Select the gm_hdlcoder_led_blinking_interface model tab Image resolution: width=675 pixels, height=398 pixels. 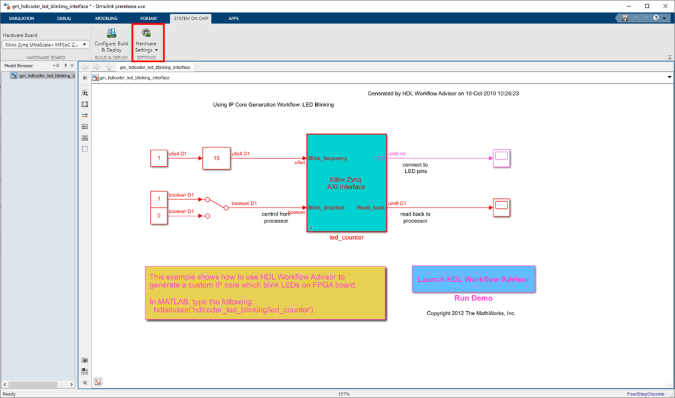coord(155,67)
